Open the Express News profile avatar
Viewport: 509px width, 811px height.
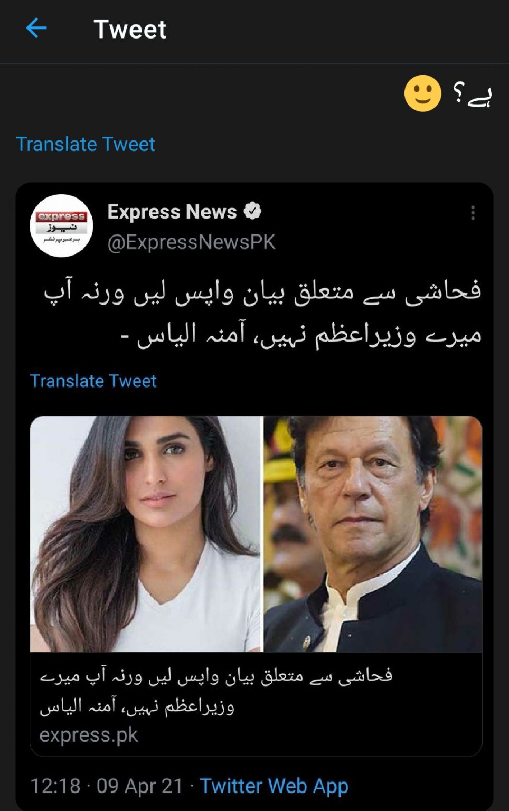(61, 225)
